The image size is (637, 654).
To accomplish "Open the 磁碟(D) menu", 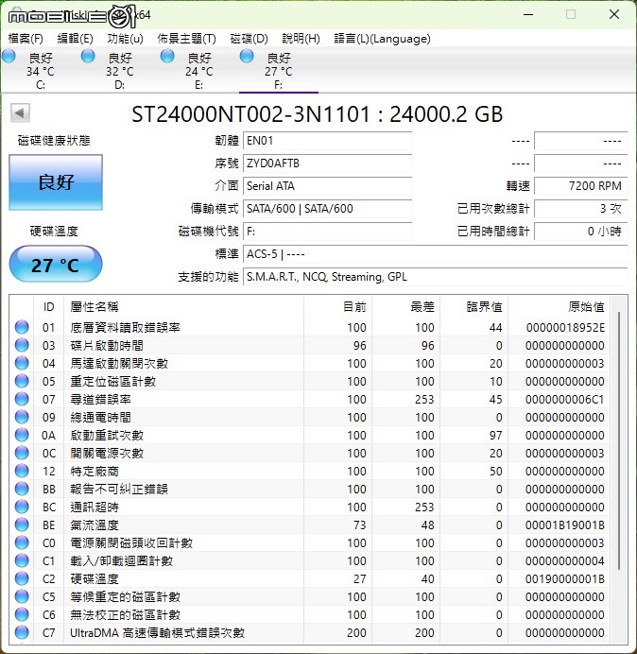I will coord(250,39).
